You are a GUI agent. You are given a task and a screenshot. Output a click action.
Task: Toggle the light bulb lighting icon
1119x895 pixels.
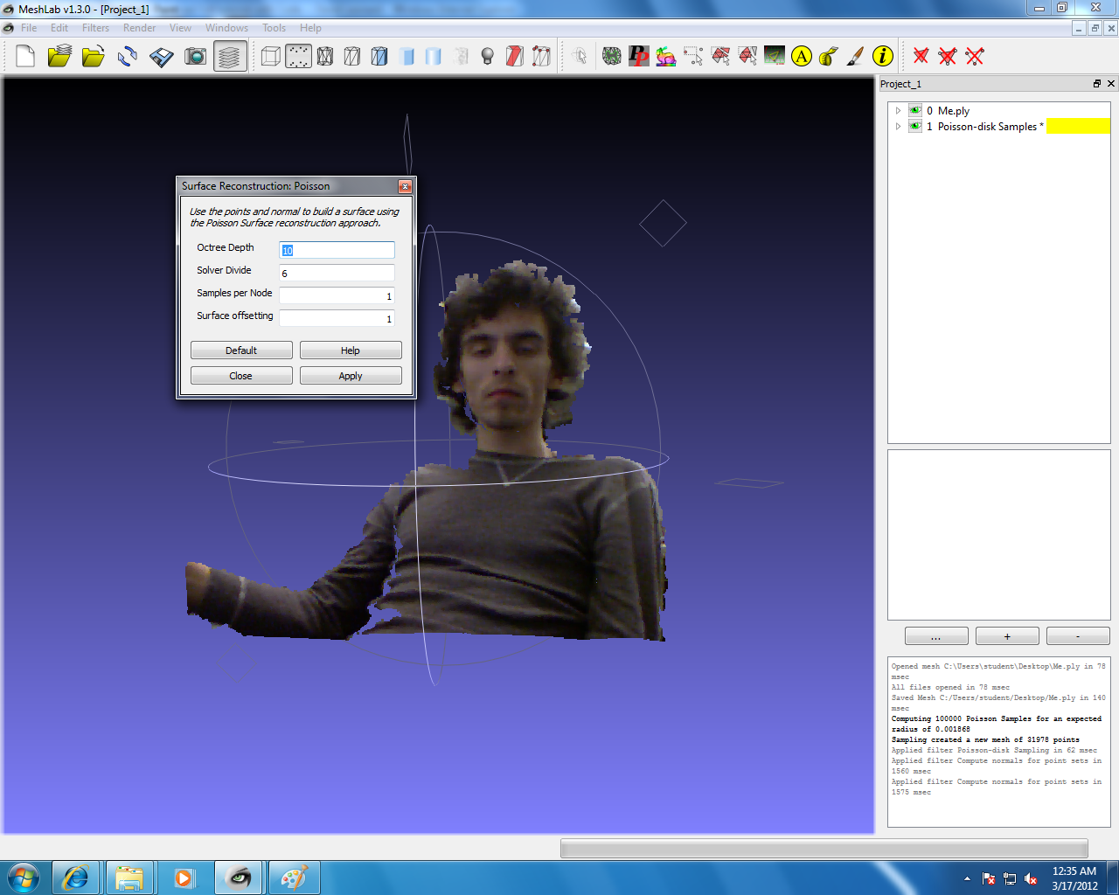pyautogui.click(x=488, y=57)
